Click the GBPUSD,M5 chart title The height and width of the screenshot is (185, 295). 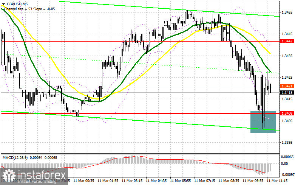16,4
